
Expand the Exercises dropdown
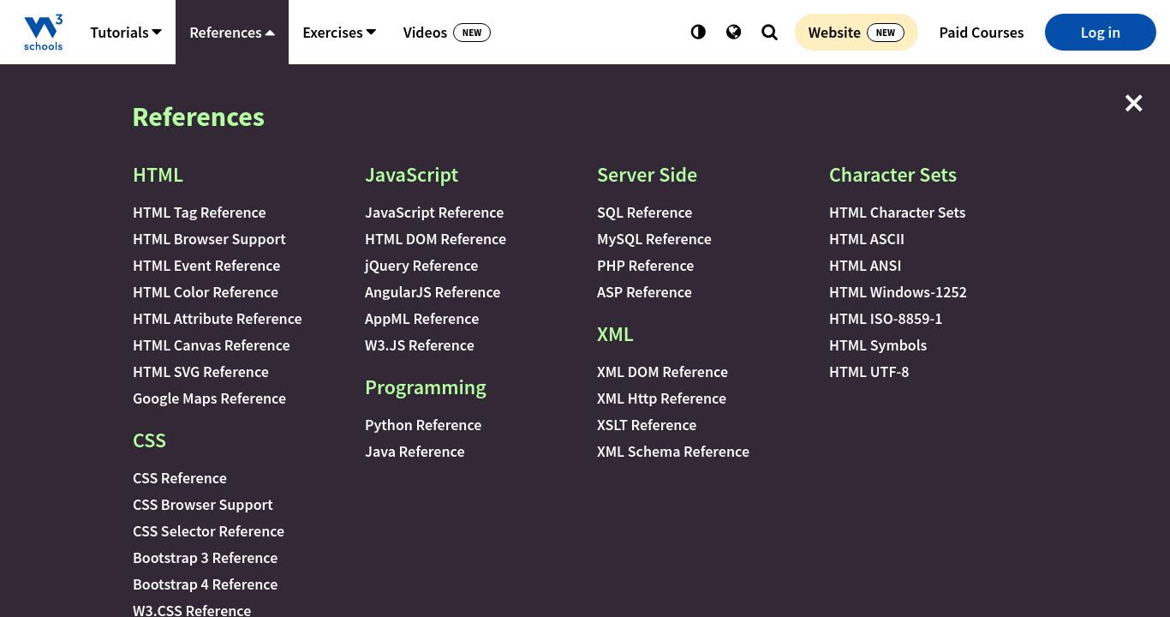pos(339,33)
